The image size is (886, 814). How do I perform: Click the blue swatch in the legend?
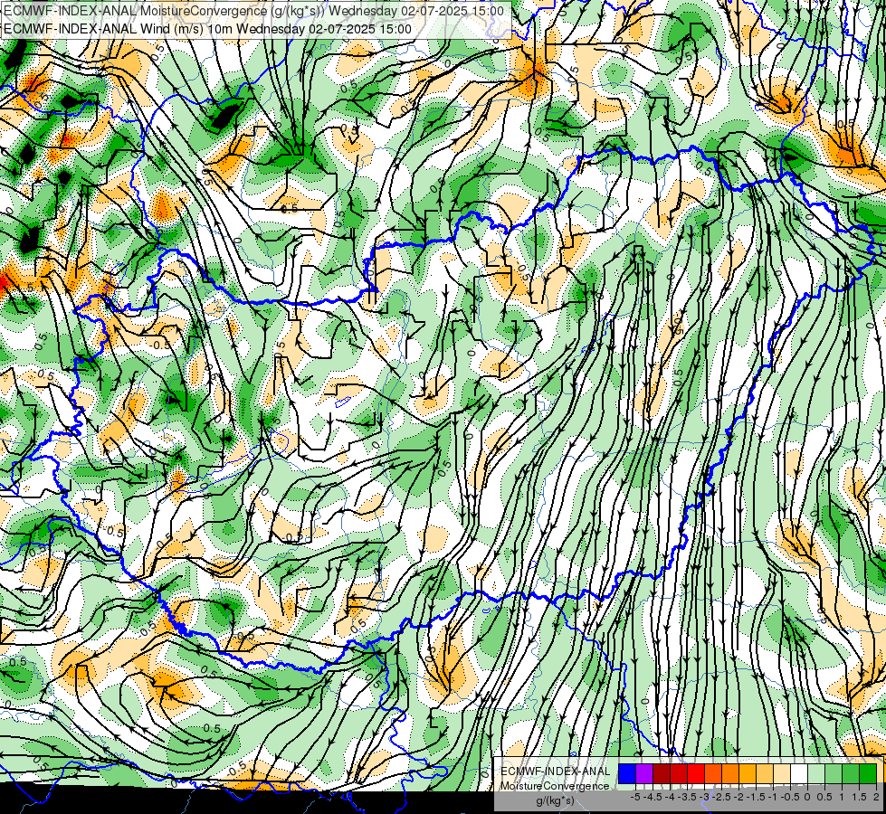[x=627, y=774]
